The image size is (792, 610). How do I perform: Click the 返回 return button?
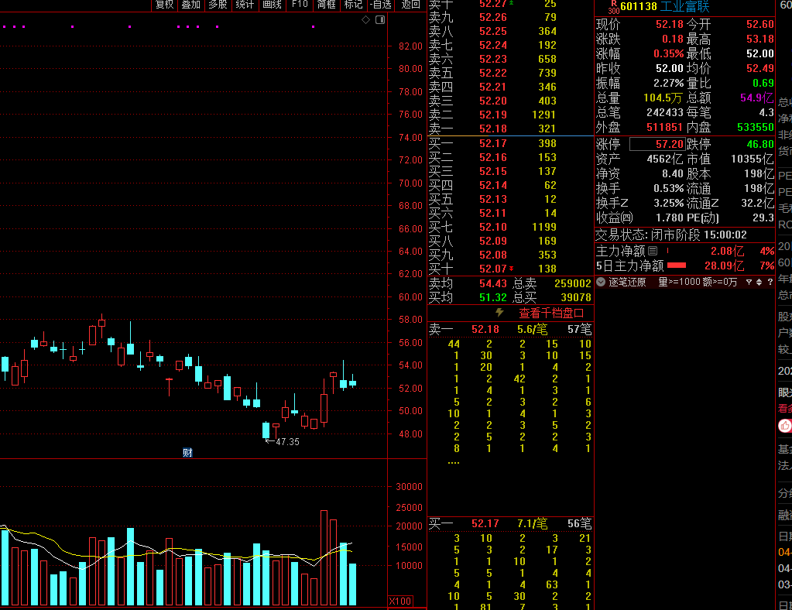(x=410, y=5)
